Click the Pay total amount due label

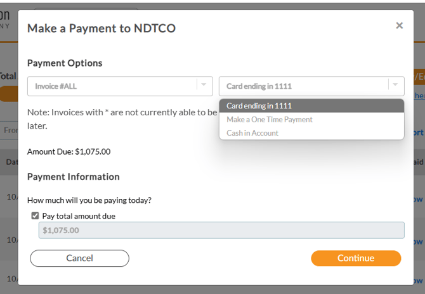pyautogui.click(x=79, y=216)
